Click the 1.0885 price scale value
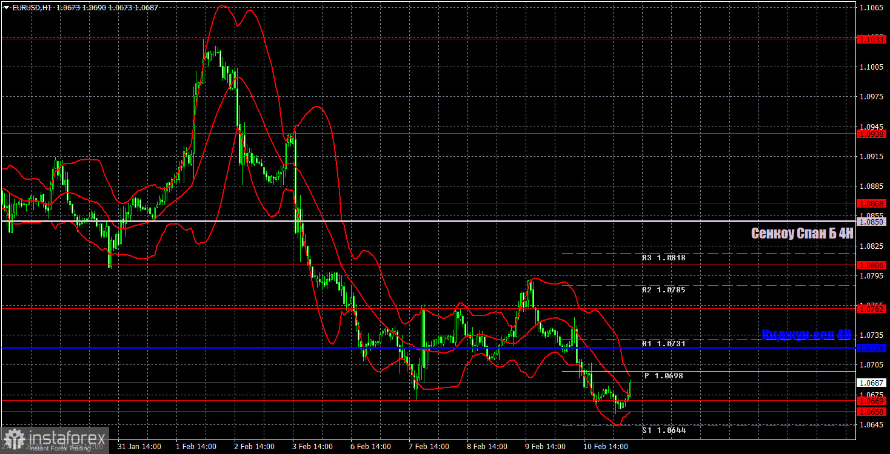 tap(872, 186)
